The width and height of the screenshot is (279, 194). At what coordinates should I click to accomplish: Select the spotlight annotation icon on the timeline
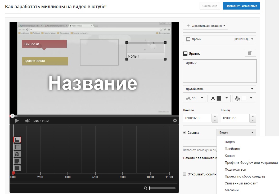pyautogui.click(x=17, y=147)
